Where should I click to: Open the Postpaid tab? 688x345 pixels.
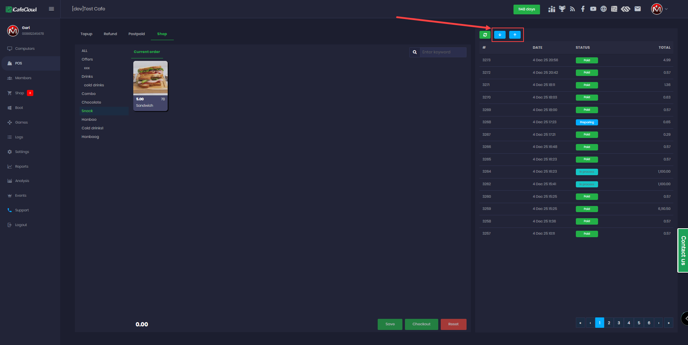[x=137, y=34]
